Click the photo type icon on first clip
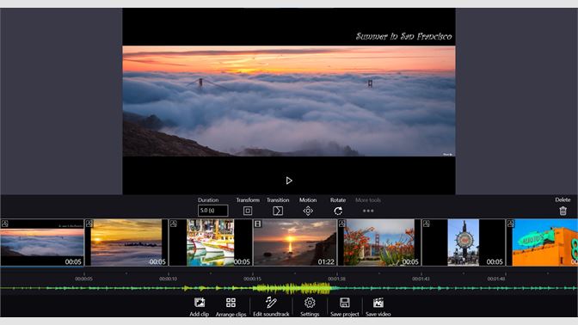The width and height of the screenshot is (578, 325). 5,224
